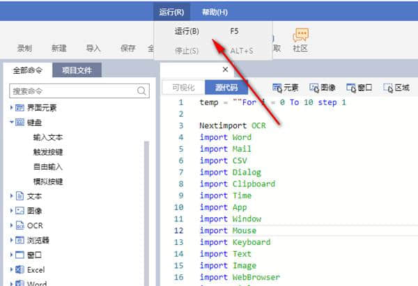
Task: Select the 自由输入 command
Action: click(x=48, y=167)
